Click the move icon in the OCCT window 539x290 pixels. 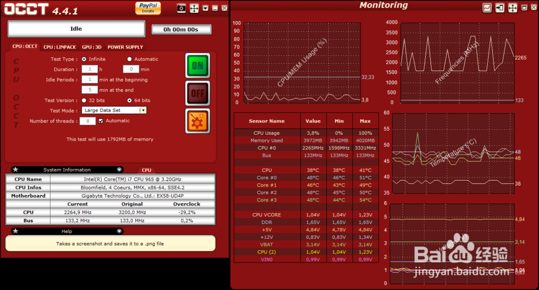[194, 8]
